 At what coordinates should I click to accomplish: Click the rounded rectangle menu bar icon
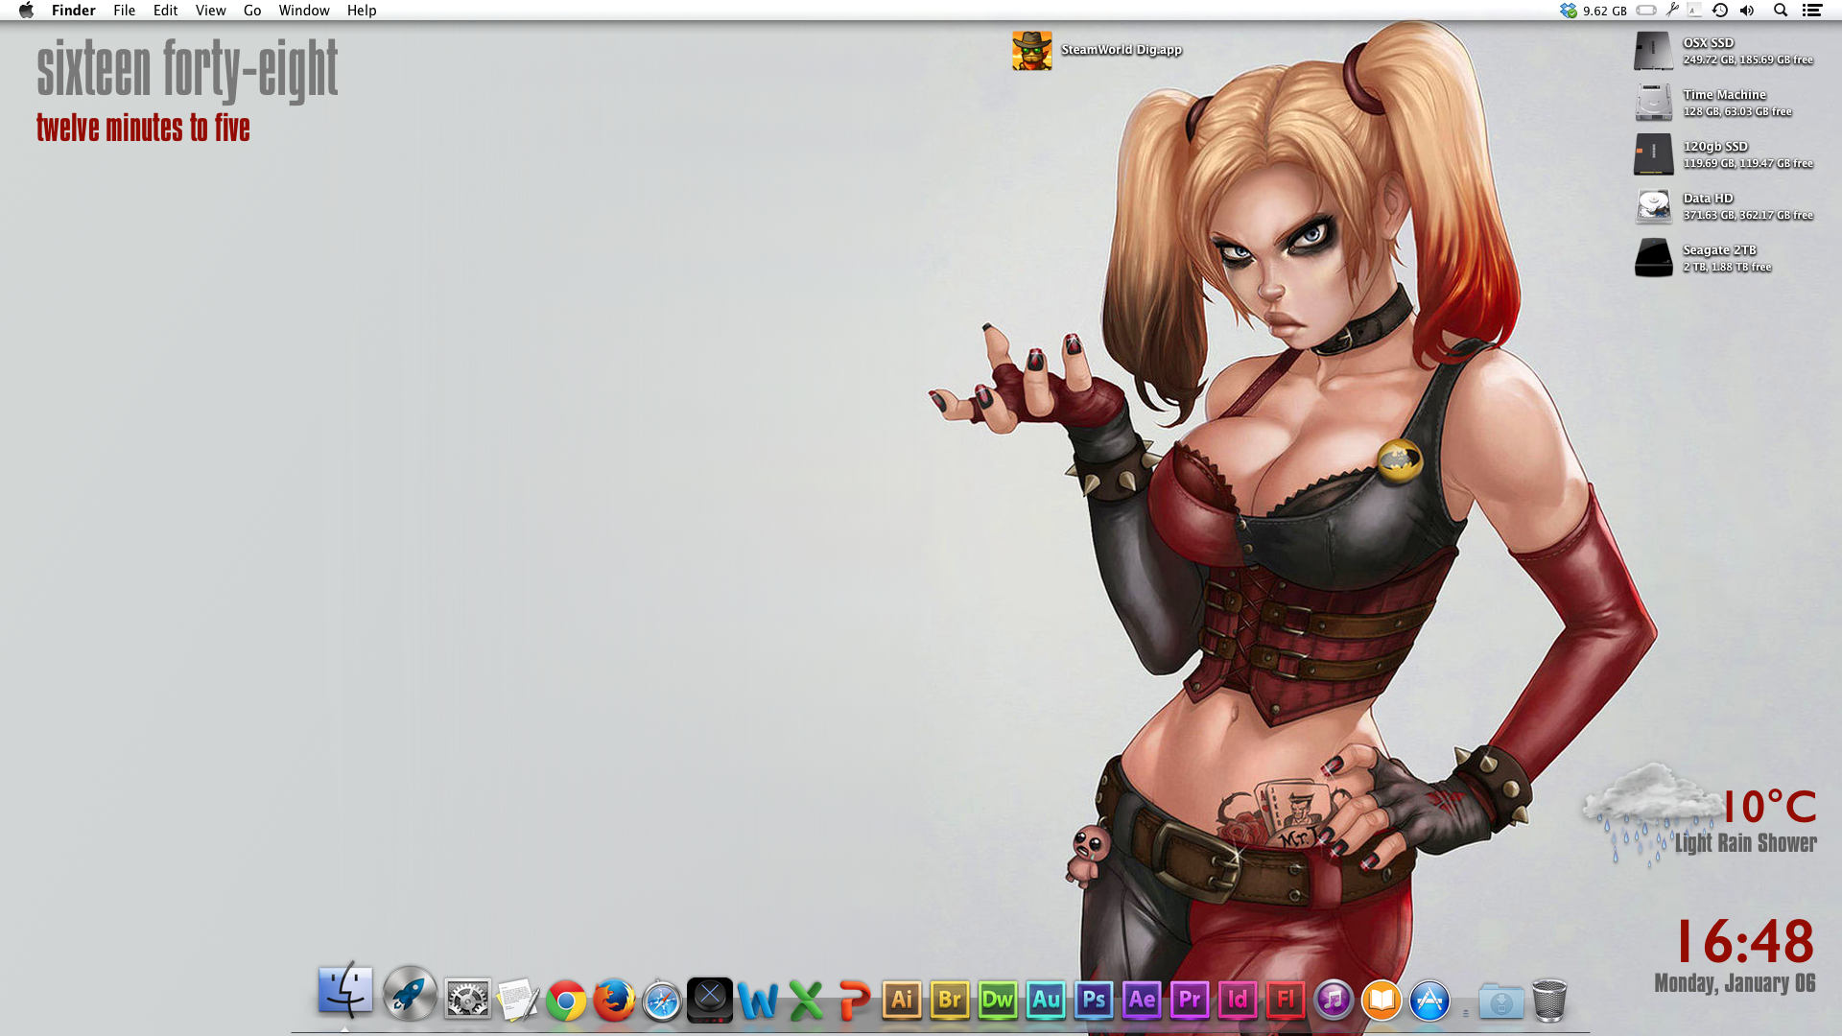pyautogui.click(x=1646, y=11)
